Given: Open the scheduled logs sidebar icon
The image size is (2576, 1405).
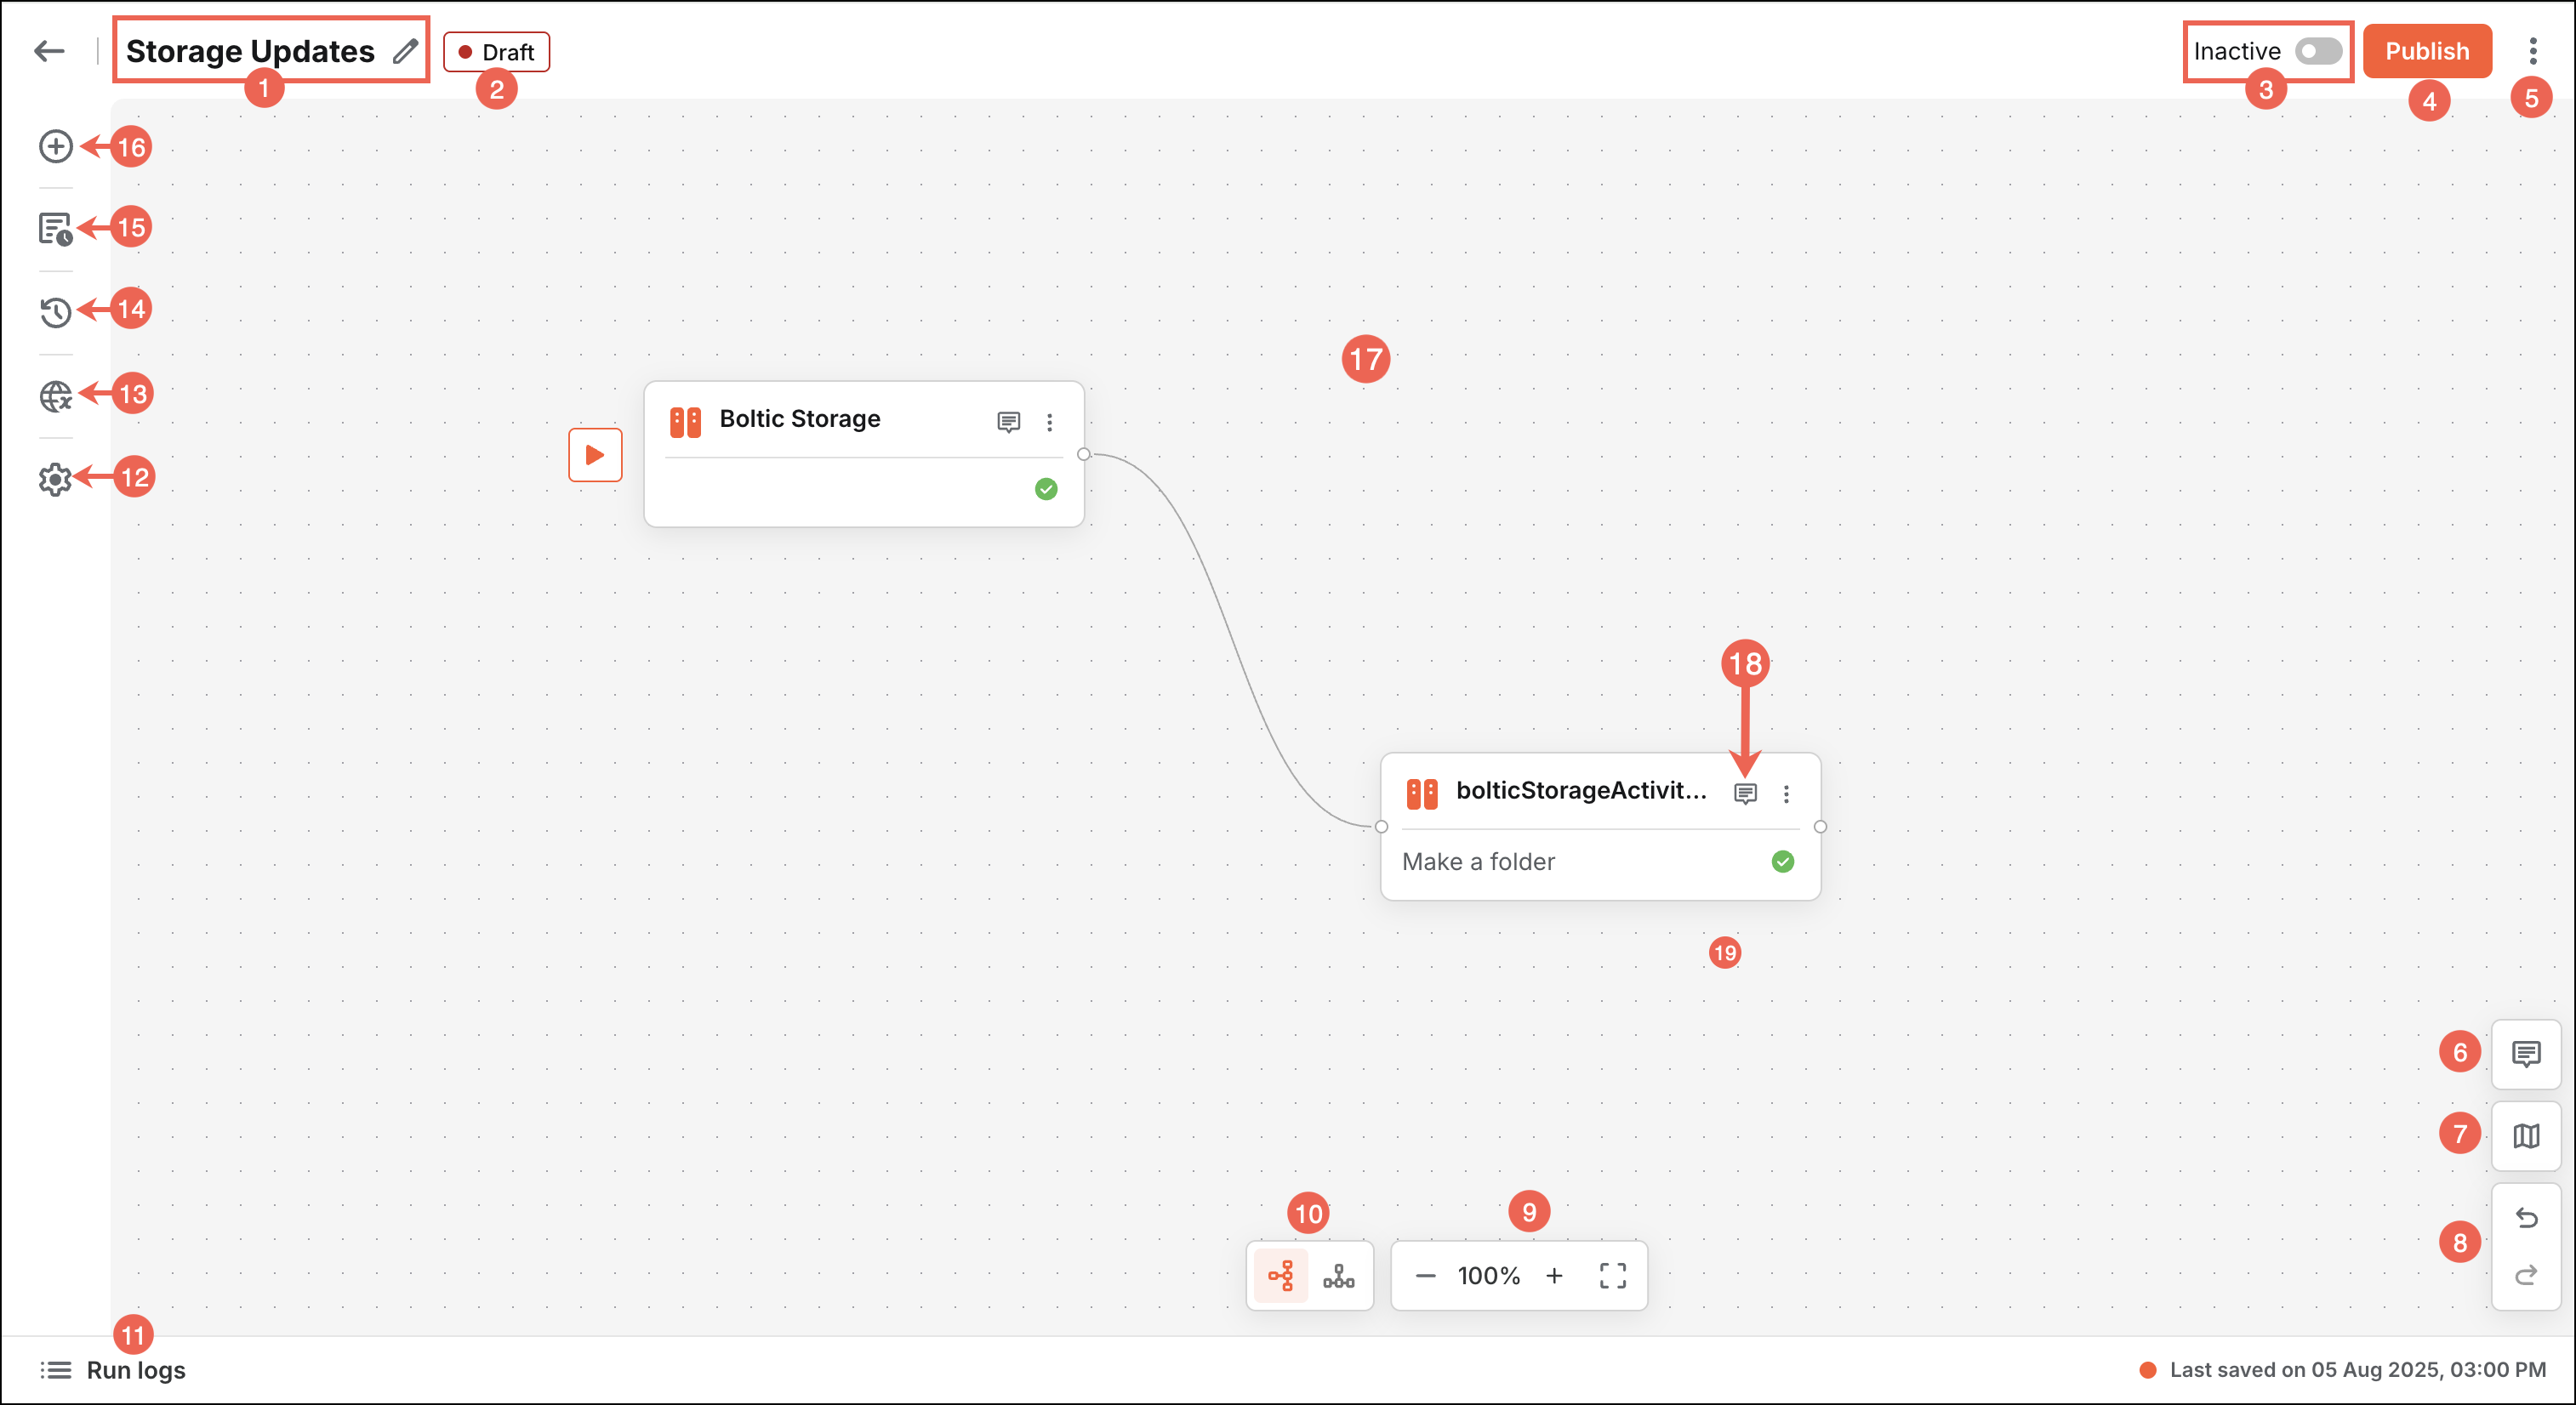Looking at the screenshot, I should click(55, 229).
